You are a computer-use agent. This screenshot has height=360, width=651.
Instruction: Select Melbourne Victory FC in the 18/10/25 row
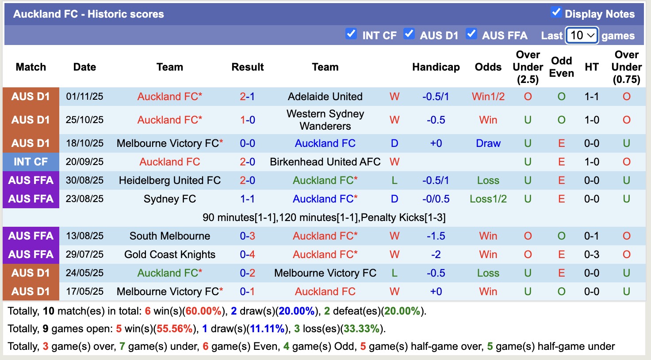pos(170,143)
